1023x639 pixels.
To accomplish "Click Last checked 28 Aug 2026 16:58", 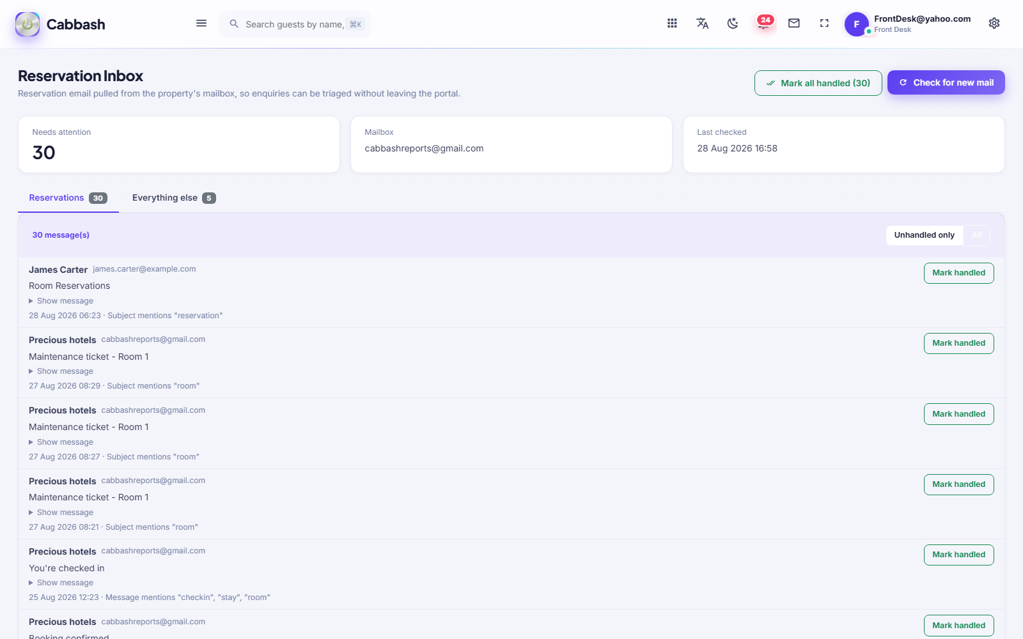I will point(737,148).
